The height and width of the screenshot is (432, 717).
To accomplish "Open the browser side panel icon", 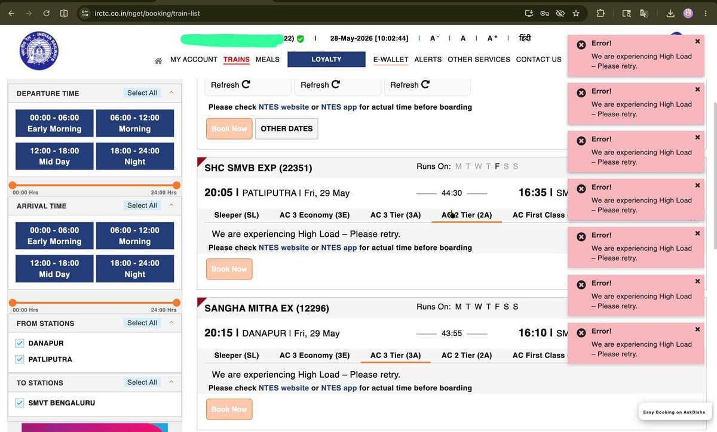I will (64, 13).
